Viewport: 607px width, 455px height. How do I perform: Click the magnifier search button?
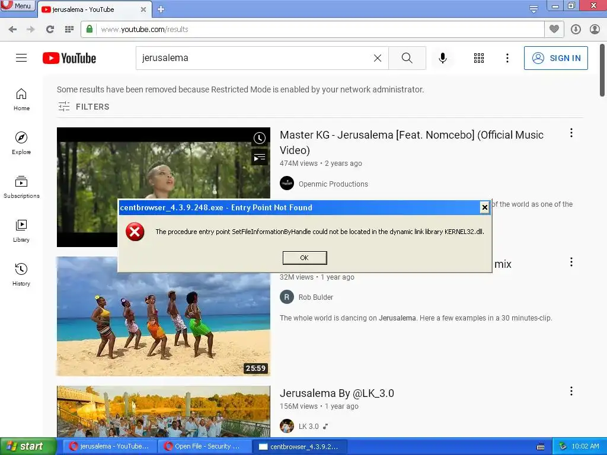(407, 58)
